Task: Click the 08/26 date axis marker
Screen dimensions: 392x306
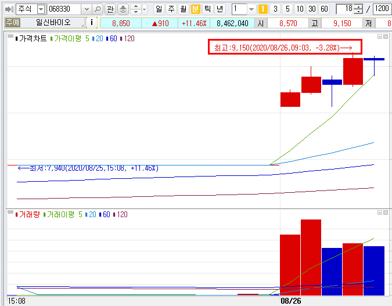Action: point(291,301)
